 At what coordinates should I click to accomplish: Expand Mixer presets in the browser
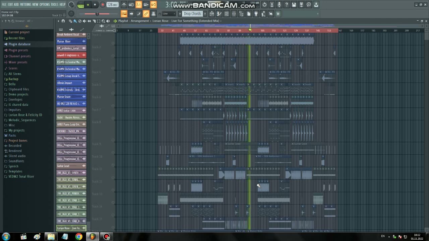18,62
